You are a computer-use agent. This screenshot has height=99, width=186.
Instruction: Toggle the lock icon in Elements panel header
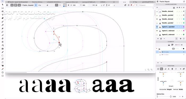click(x=182, y=45)
